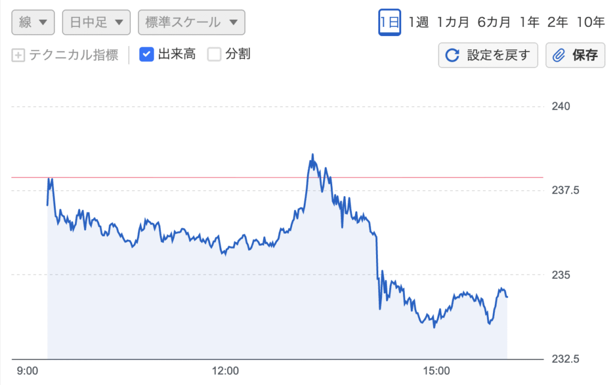Select the 1年 chart range
615x385 pixels.
coord(529,22)
